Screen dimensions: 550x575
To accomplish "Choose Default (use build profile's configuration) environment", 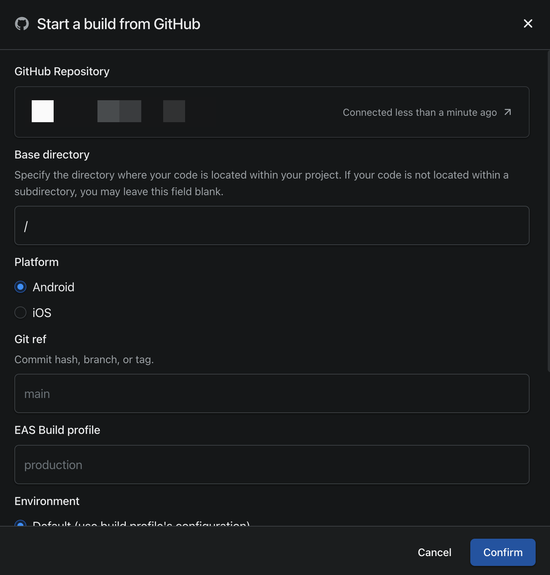I will [x=20, y=524].
